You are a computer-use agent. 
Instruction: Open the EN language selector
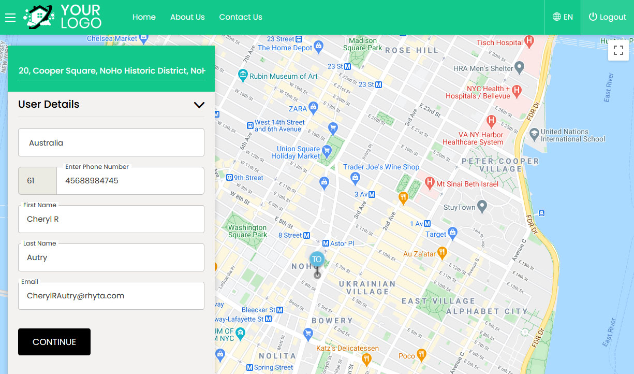(x=563, y=17)
